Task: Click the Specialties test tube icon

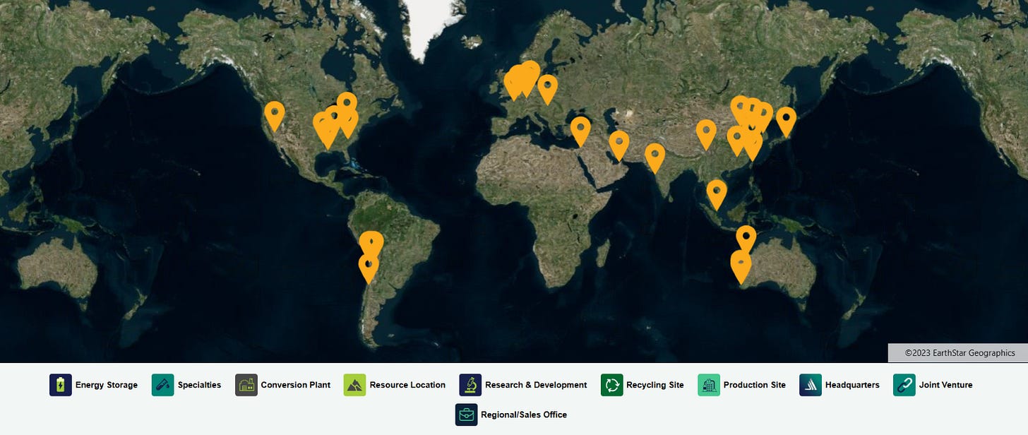Action: 163,385
